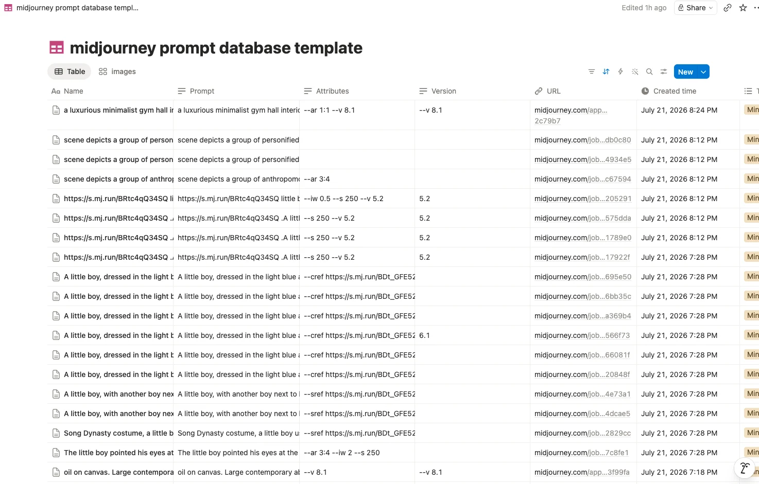Image resolution: width=759 pixels, height=484 pixels.
Task: Open the filter icon in database toolbar
Action: (592, 71)
